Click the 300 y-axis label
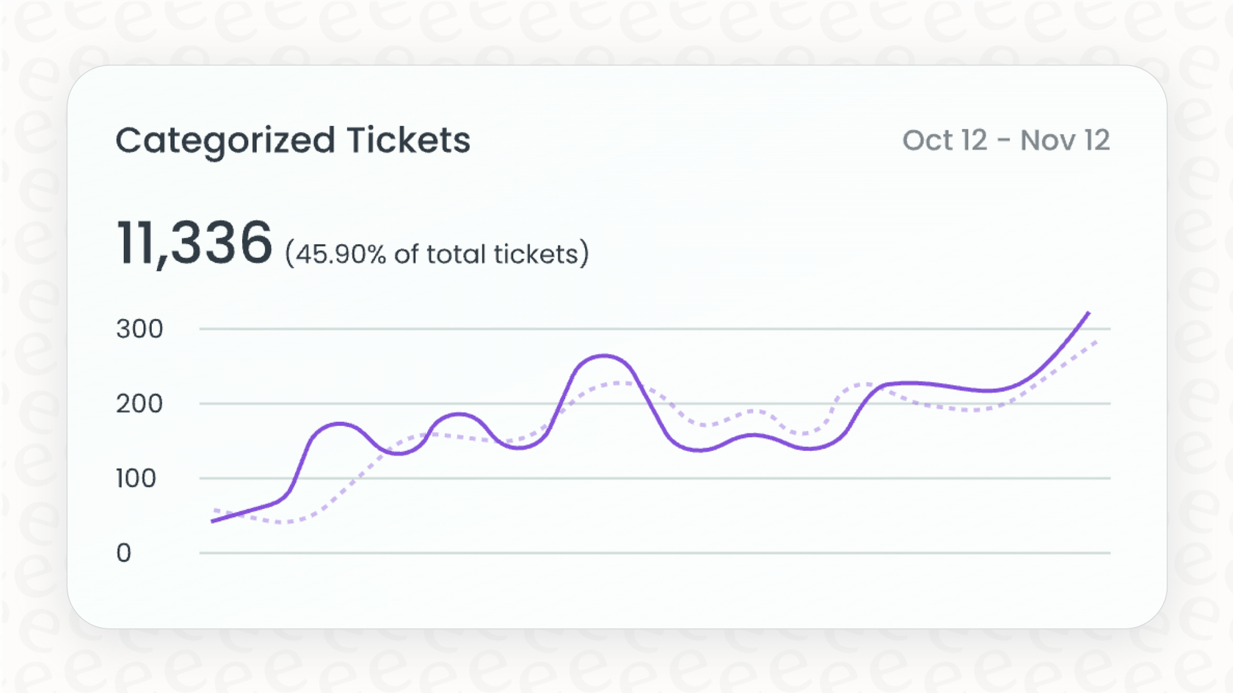This screenshot has height=693, width=1233. tap(139, 329)
